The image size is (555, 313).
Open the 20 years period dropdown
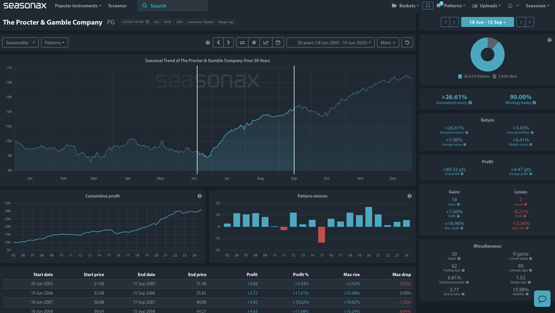coord(331,43)
